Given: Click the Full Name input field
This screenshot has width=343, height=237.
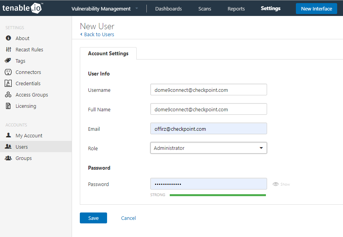Looking at the screenshot, I should click(208, 109).
